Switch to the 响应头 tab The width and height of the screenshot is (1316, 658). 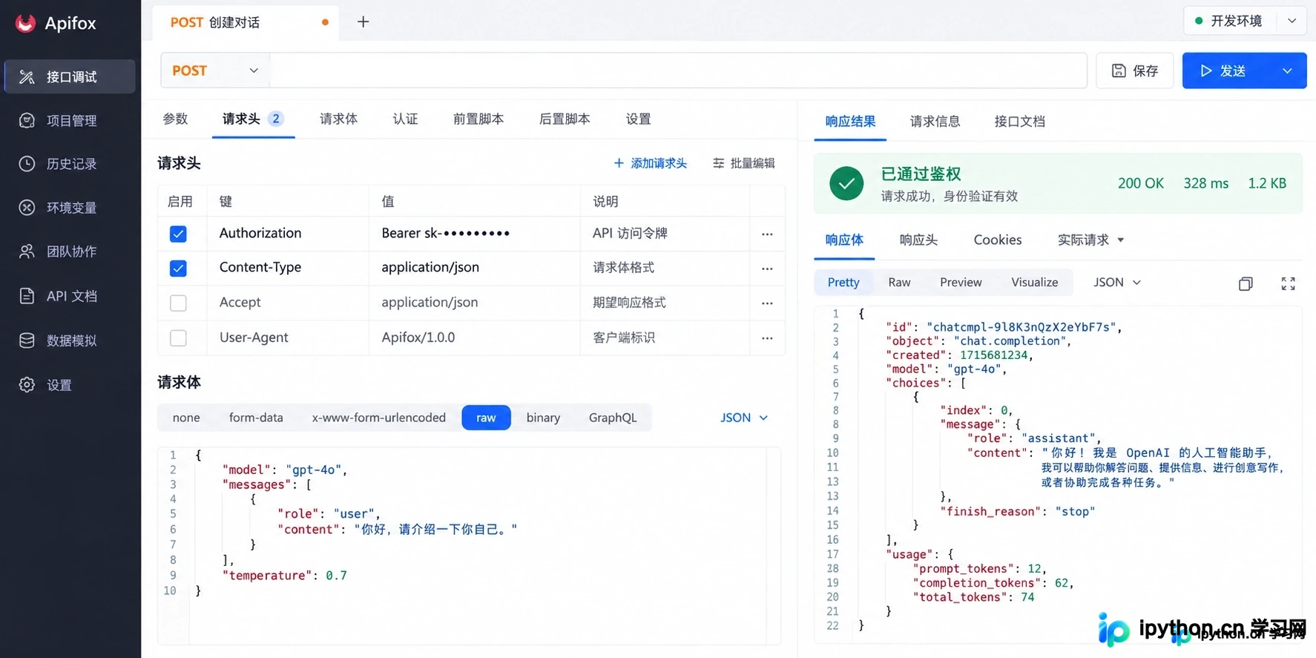coord(918,240)
